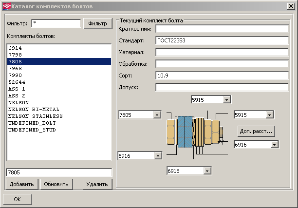Open the 7805 bolt dropdown

[x=157, y=115]
